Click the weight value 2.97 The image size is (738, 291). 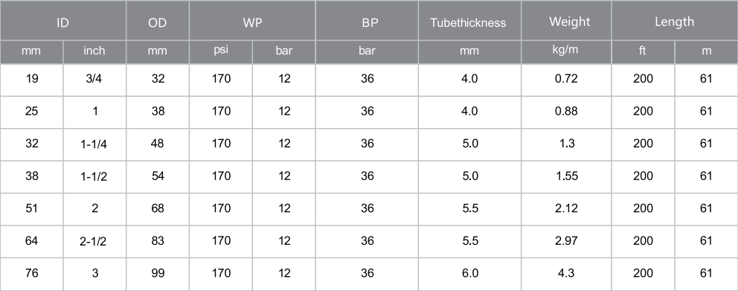click(x=566, y=242)
